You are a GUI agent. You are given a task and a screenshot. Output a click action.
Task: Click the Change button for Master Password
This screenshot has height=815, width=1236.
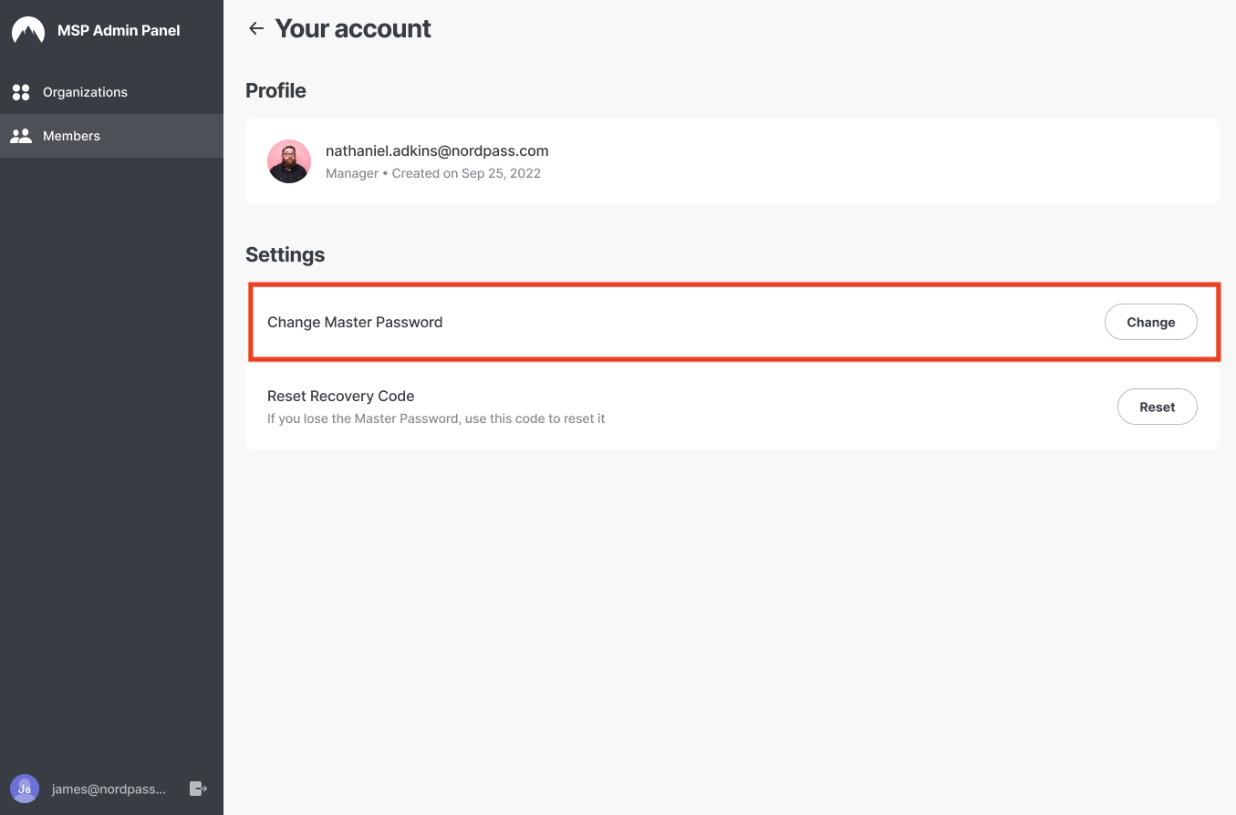pos(1151,322)
